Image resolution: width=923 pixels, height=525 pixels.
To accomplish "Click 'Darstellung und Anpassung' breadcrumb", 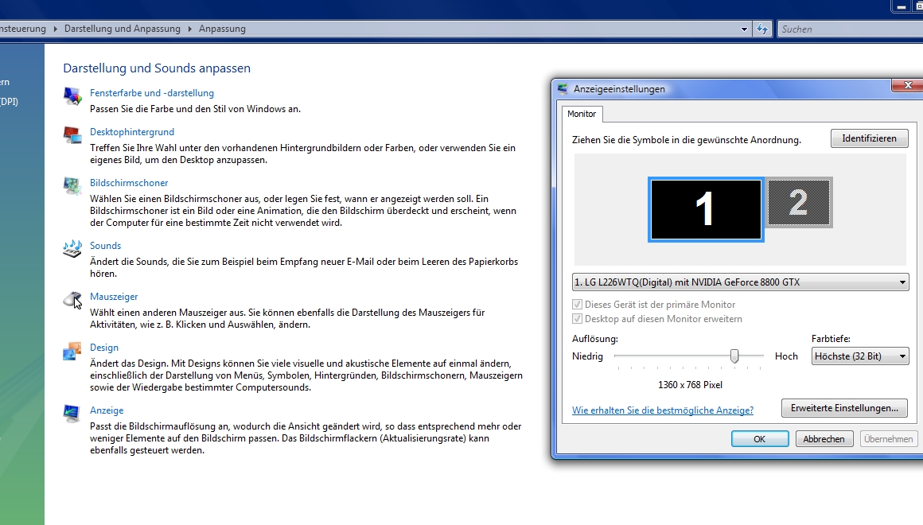I will tap(123, 29).
